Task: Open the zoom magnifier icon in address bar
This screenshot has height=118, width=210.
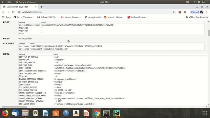Action: tap(185, 12)
